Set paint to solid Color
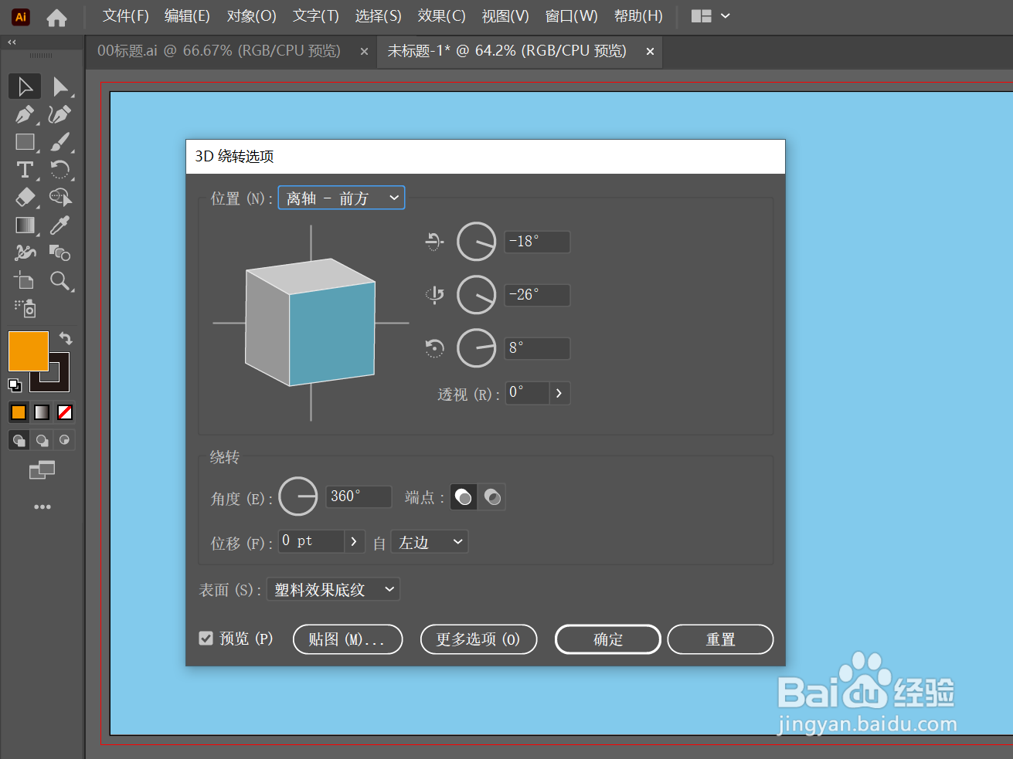The height and width of the screenshot is (759, 1013). [19, 412]
